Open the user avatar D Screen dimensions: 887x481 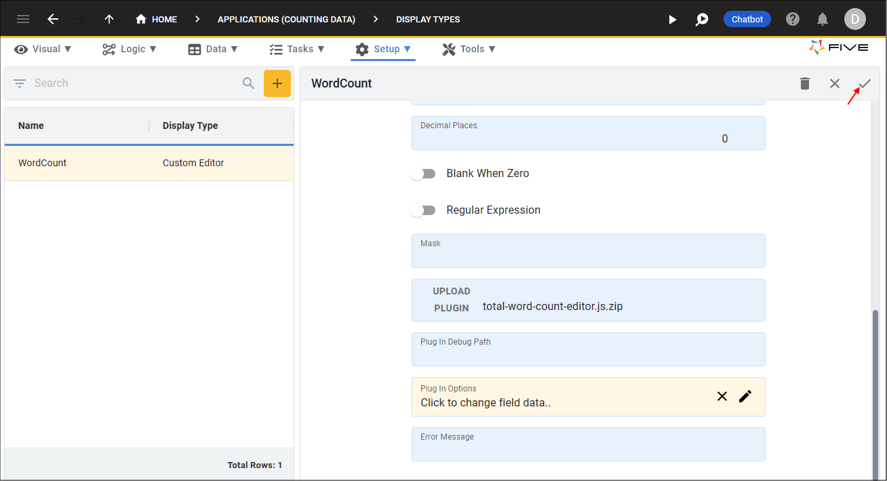point(854,19)
